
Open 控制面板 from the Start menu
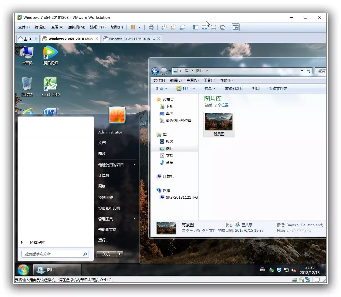click(106, 197)
